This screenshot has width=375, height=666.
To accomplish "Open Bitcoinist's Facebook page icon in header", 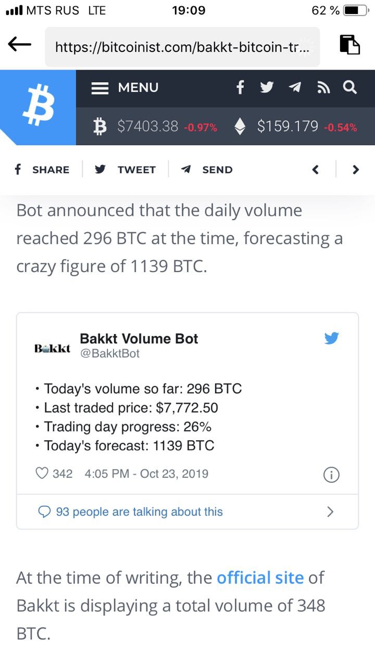I will tap(240, 87).
